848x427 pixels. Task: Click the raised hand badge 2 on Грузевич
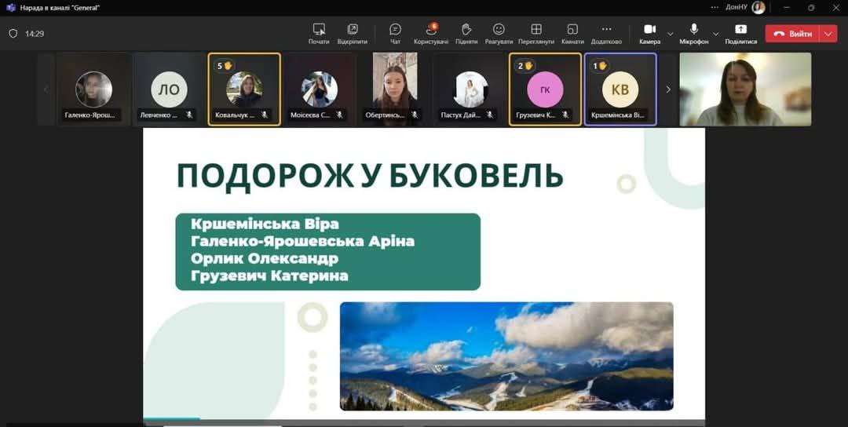coord(525,66)
